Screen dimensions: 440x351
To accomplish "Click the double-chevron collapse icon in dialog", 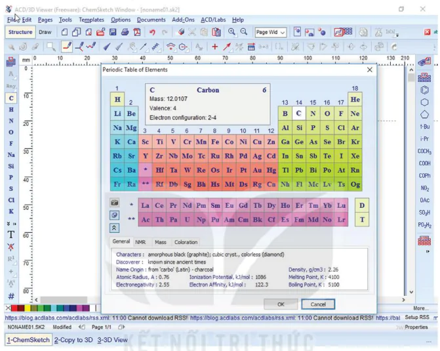I will (x=114, y=228).
